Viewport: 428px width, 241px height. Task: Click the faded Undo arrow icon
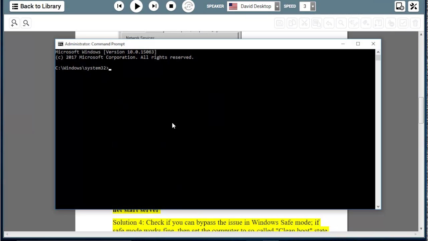pyautogui.click(x=329, y=23)
